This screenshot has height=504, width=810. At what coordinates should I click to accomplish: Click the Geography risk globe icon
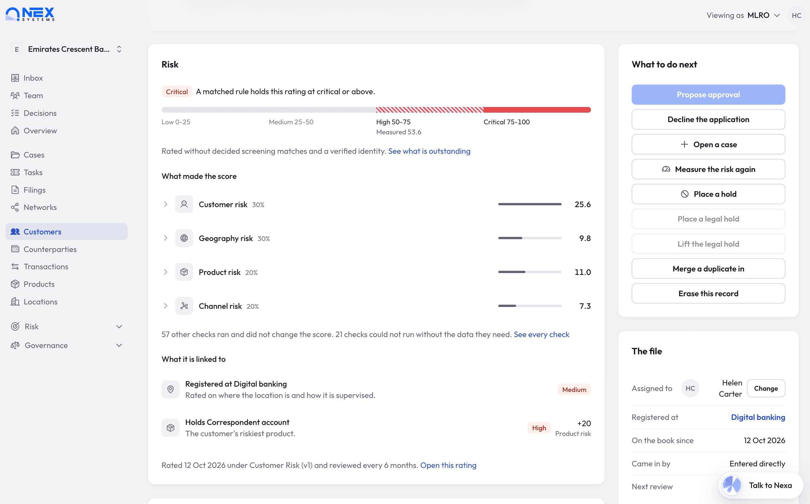(x=184, y=238)
